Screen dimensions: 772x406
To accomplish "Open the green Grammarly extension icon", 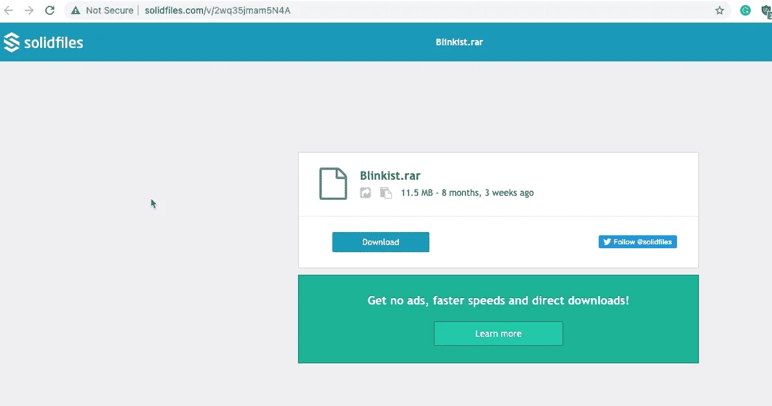I will pos(745,10).
